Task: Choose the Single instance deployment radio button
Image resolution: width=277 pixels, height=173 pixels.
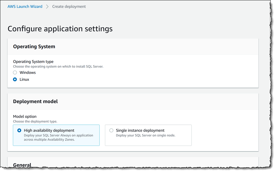Action: [x=111, y=130]
